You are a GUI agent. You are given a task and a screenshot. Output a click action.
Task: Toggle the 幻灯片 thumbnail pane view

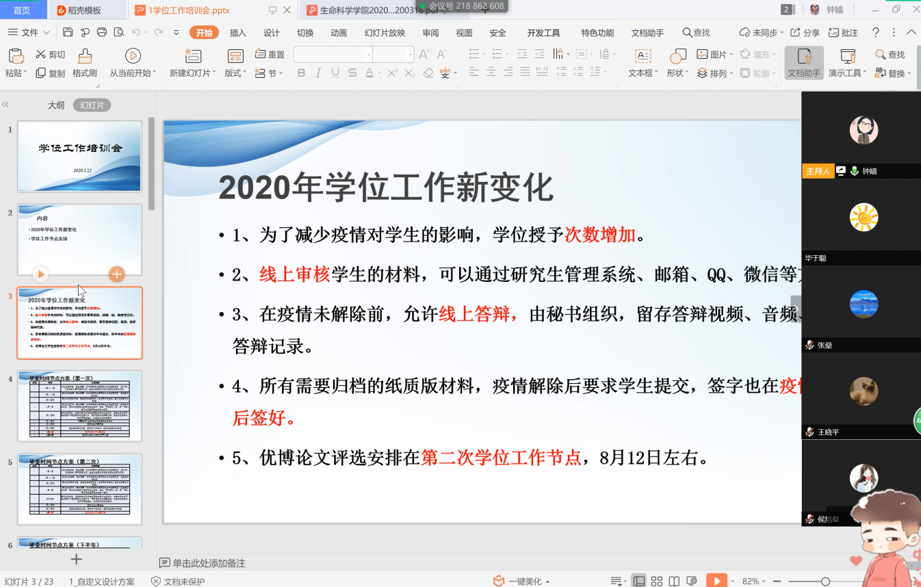(x=92, y=105)
